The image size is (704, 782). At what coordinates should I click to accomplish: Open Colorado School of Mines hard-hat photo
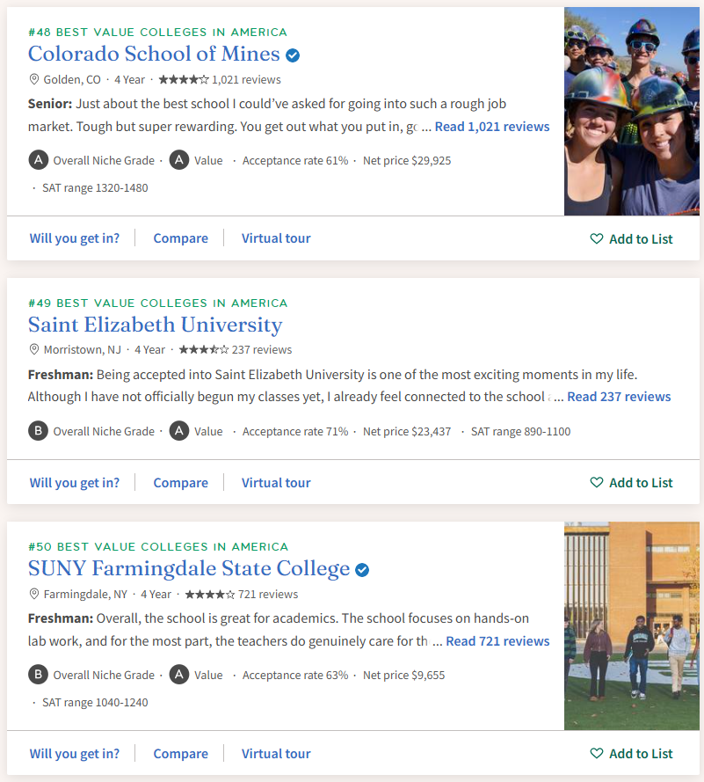click(x=632, y=112)
